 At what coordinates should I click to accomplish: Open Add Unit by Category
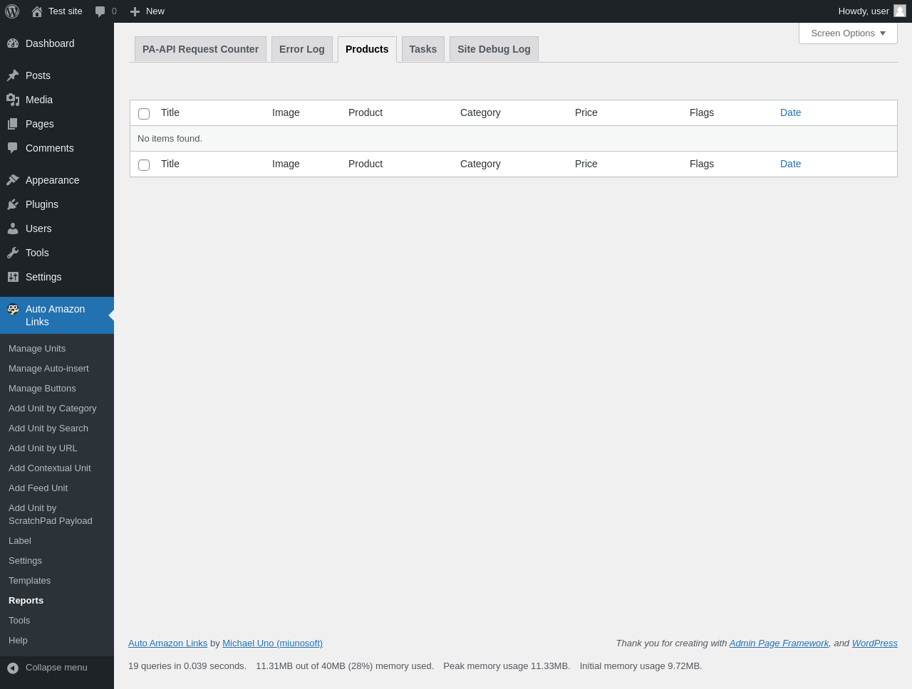(57, 409)
